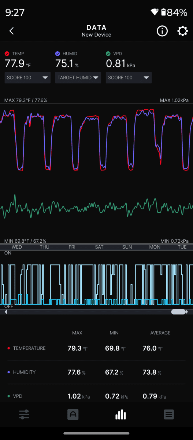Click the humidity min value 67.2

click(x=111, y=372)
